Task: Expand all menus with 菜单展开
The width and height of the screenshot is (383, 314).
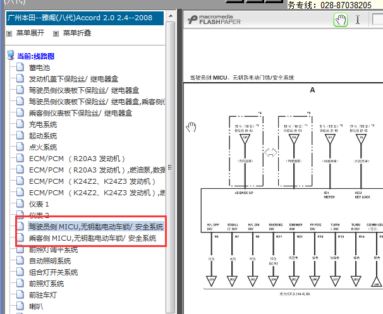Action: (x=30, y=33)
